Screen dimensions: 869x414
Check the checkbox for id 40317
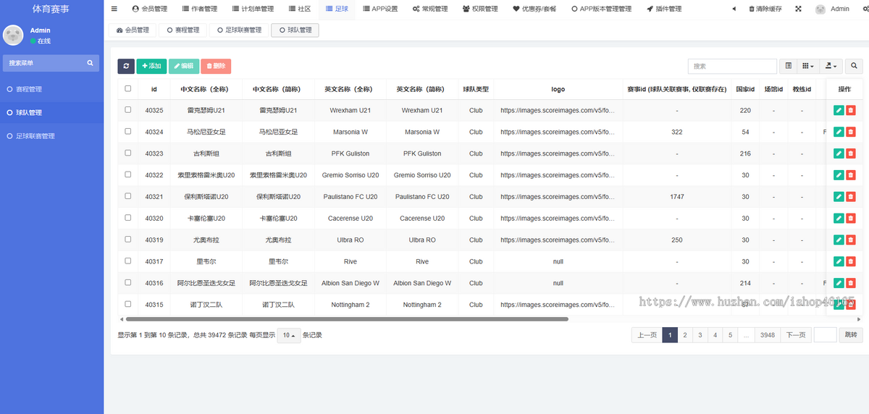128,261
